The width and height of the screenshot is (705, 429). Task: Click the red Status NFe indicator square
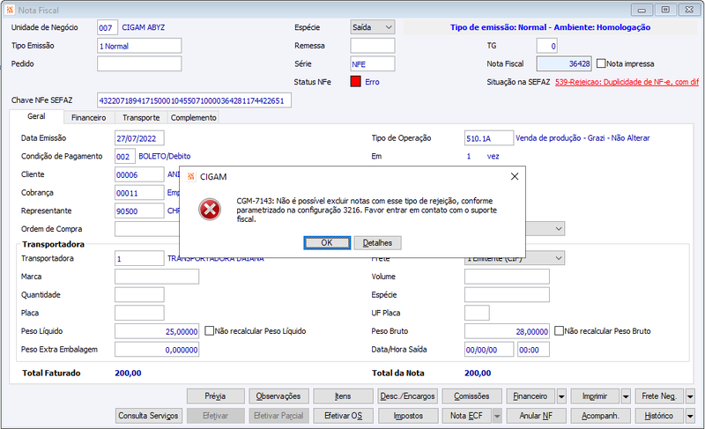click(356, 82)
